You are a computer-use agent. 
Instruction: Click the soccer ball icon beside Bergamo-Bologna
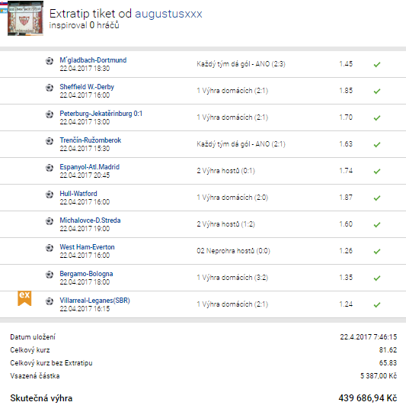[x=50, y=275]
